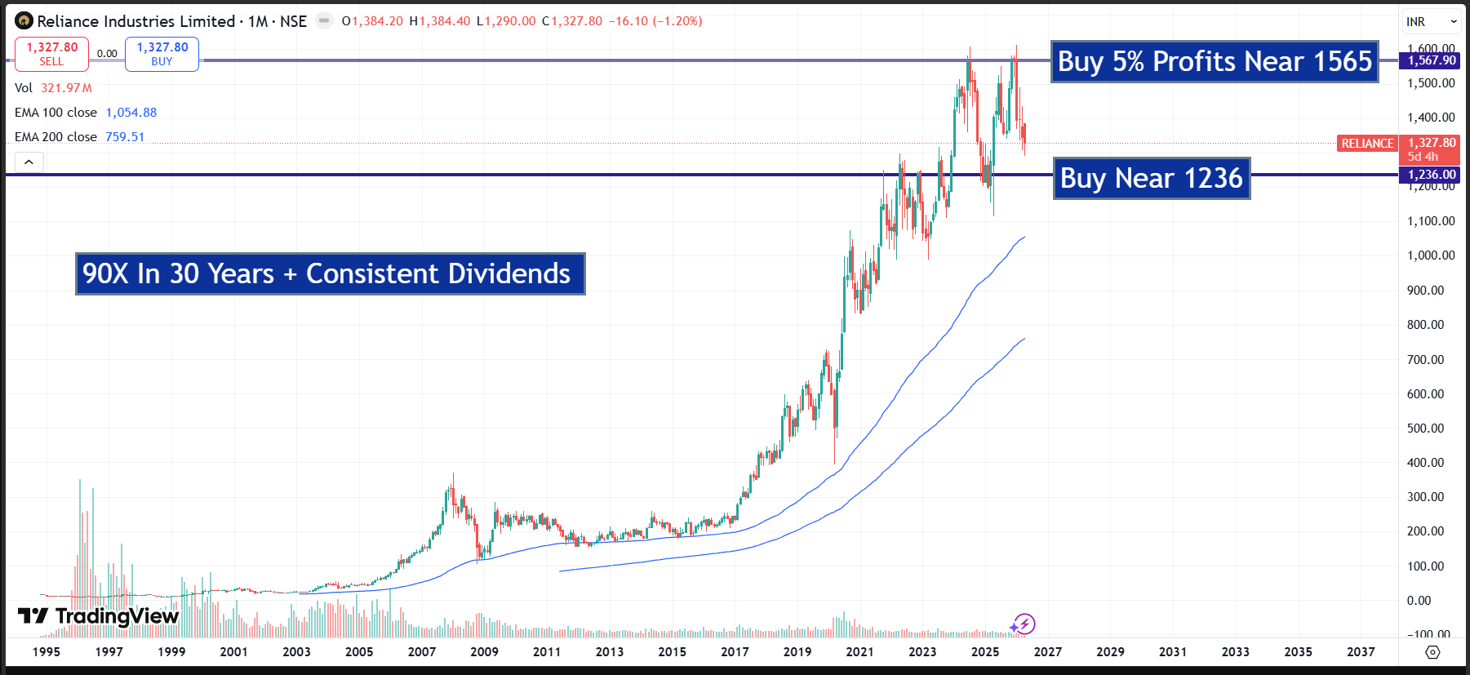Open the TradingView logo link
Viewport: 1470px width, 675px height.
pyautogui.click(x=98, y=616)
